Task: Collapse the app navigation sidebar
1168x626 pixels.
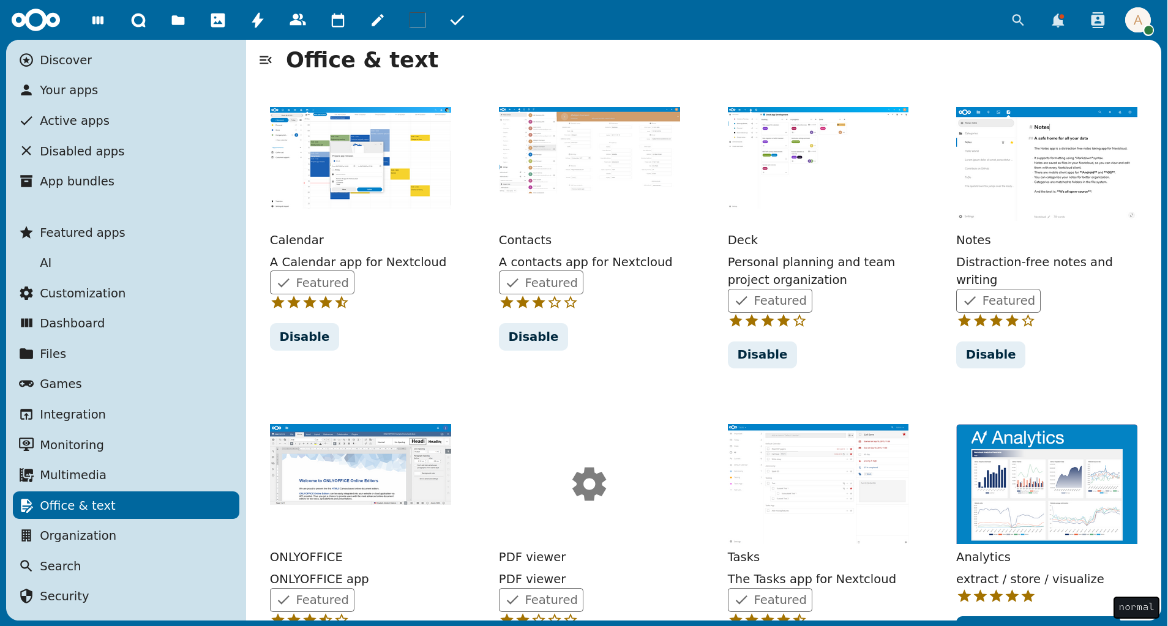Action: 266,60
